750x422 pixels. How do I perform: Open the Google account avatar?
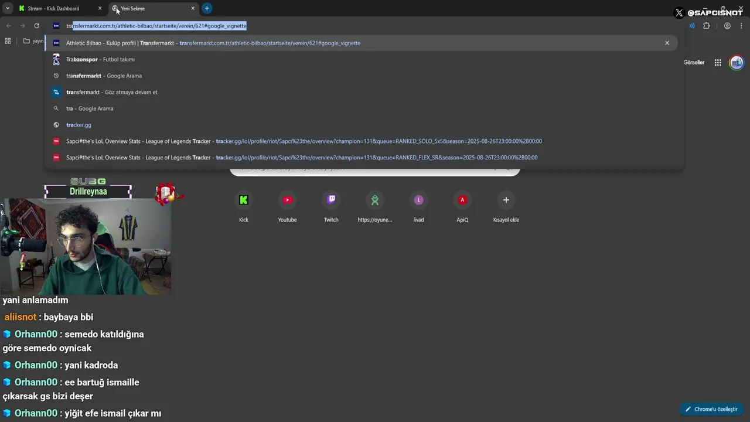737,62
